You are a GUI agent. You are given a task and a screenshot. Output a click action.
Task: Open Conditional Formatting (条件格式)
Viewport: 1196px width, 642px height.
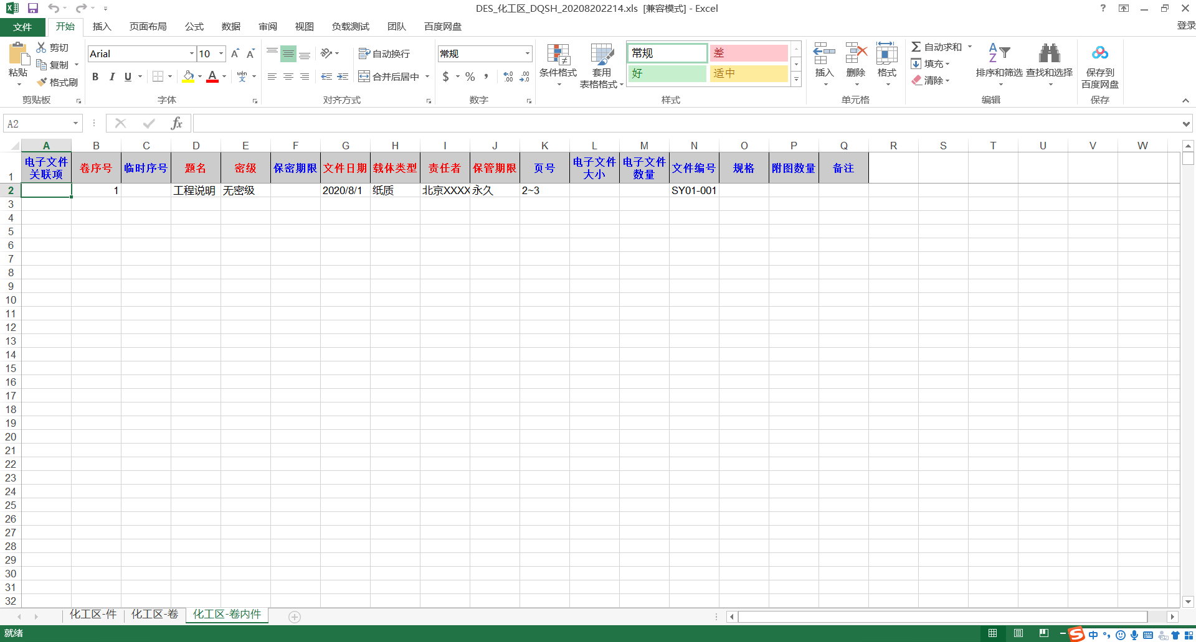558,65
